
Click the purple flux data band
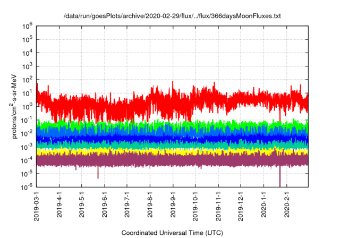pos(159,159)
